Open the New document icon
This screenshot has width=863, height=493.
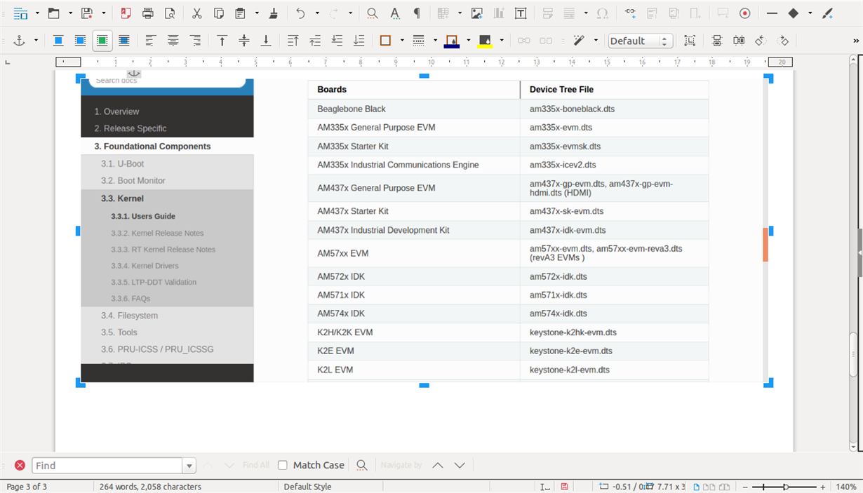(x=20, y=13)
